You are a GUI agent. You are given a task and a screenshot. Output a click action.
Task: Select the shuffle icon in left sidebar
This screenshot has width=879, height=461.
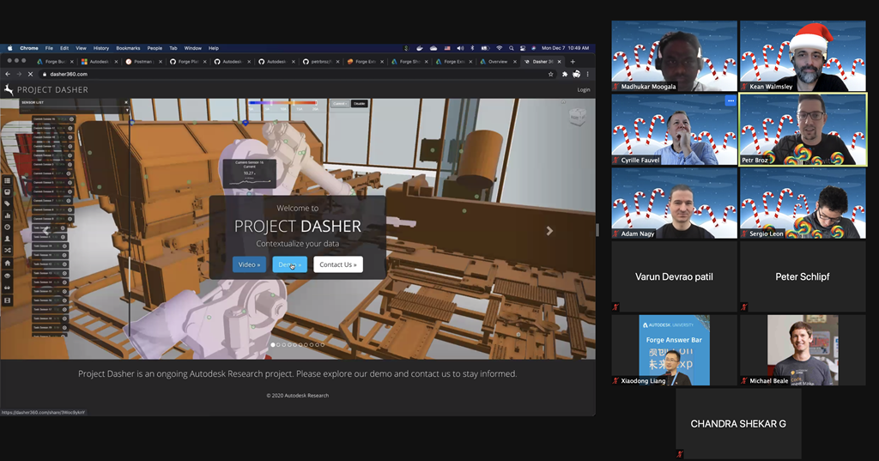tap(7, 251)
